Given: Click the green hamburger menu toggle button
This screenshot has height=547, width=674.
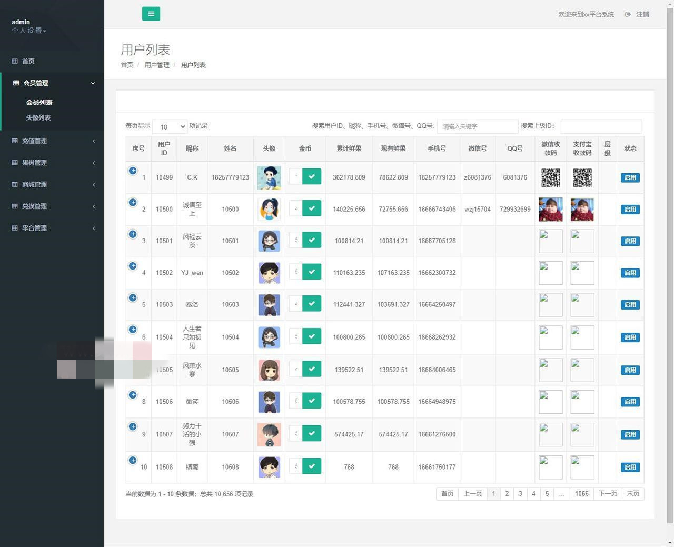Looking at the screenshot, I should pyautogui.click(x=151, y=14).
